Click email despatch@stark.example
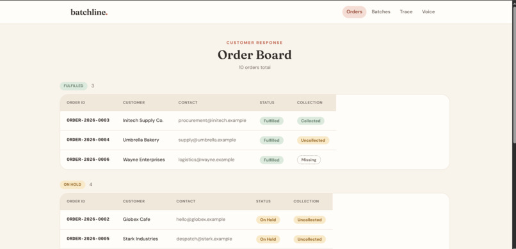The width and height of the screenshot is (516, 249). (204, 239)
